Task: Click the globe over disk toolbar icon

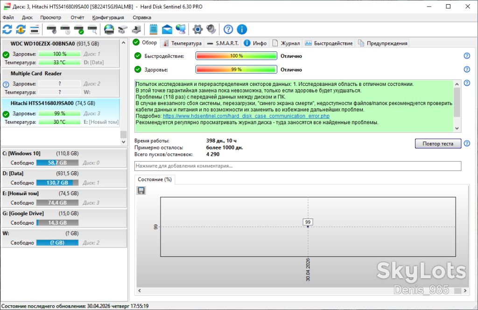Action: 109,29
